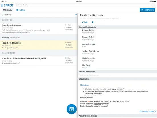This screenshot has height=118, width=157.
Task: Click the Group Notes section header
Action: click(118, 79)
